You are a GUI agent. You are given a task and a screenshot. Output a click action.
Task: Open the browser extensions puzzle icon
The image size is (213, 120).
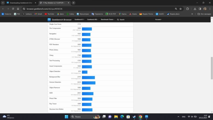[x=188, y=9]
